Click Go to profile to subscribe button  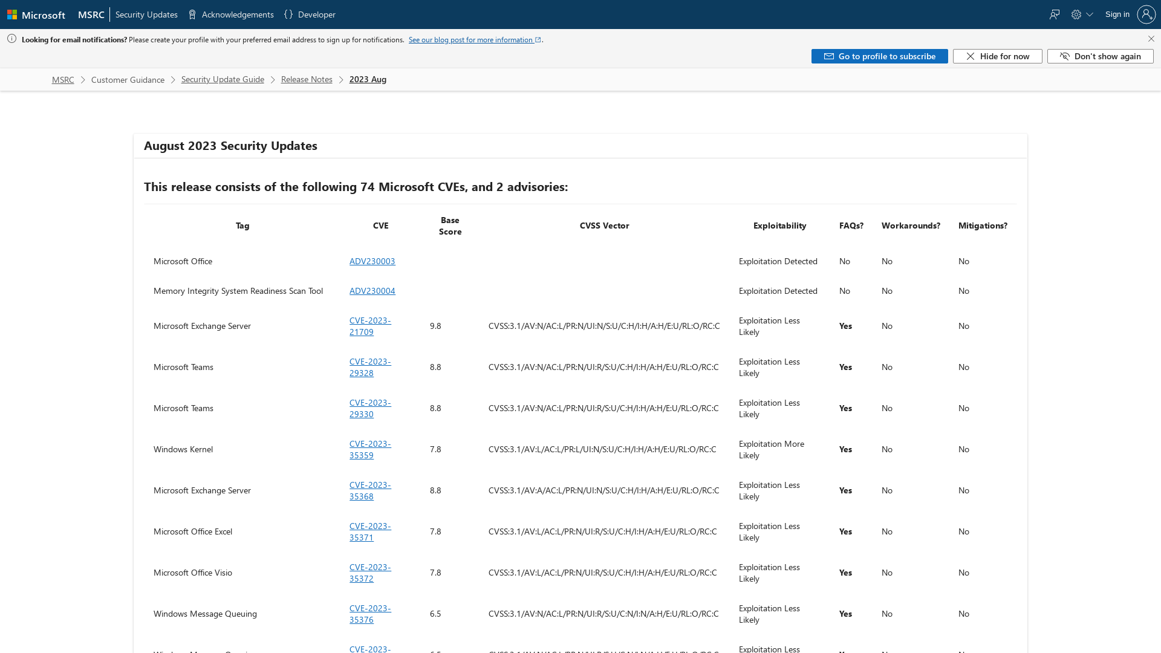coord(880,56)
